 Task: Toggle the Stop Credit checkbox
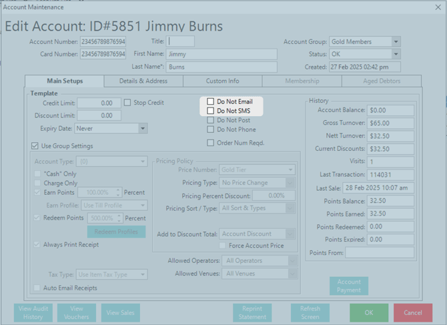[127, 103]
